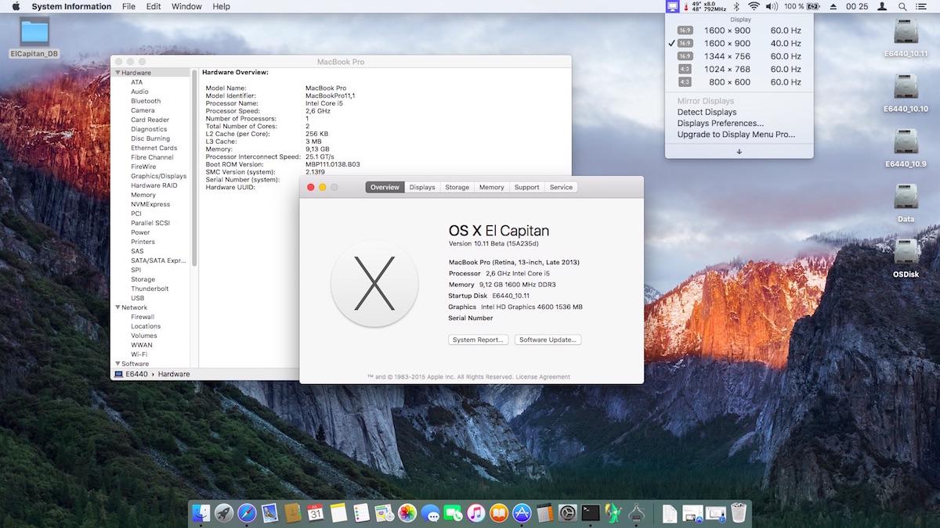940x528 pixels.
Task: Select Graphics/Displays in the hardware list
Action: coord(158,176)
